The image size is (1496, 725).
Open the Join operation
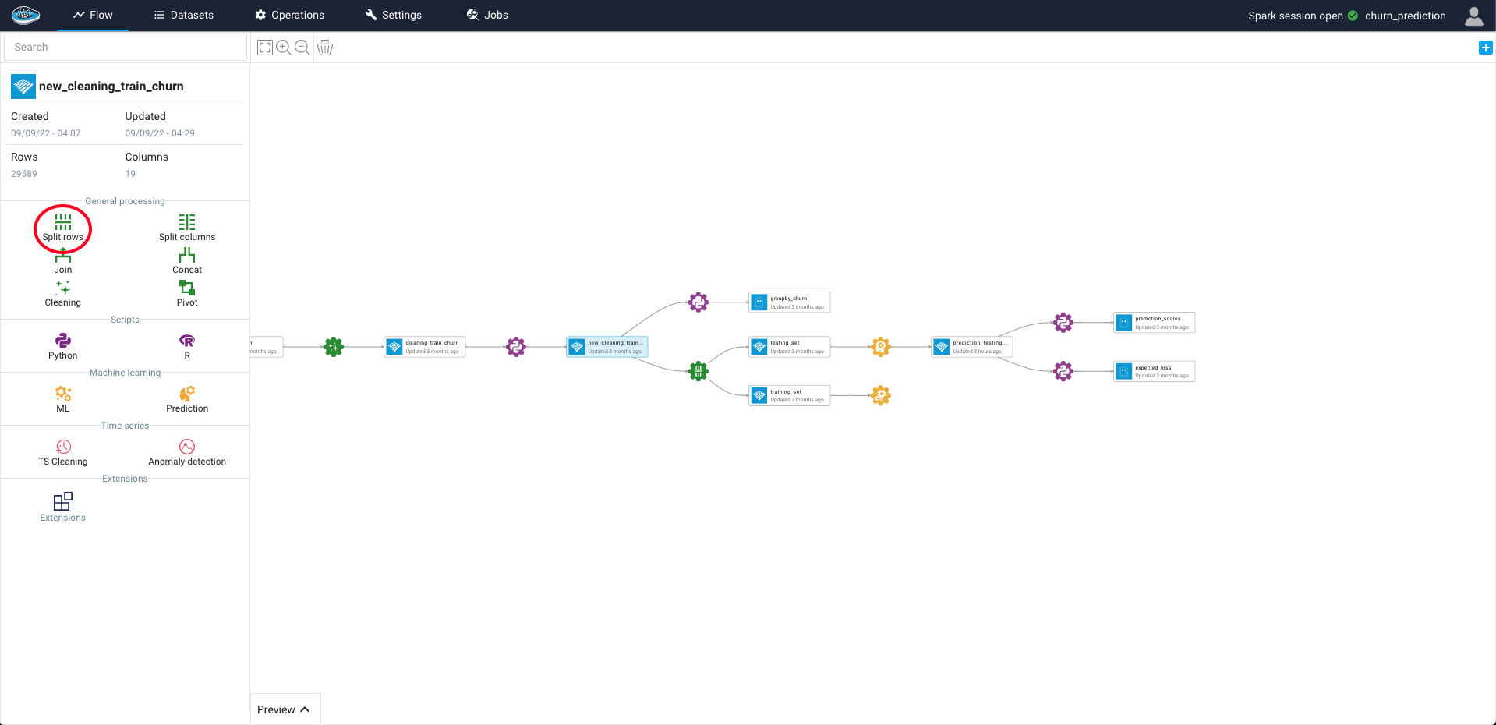click(62, 260)
